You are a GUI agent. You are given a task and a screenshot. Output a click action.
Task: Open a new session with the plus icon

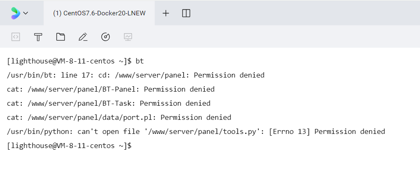(x=166, y=13)
